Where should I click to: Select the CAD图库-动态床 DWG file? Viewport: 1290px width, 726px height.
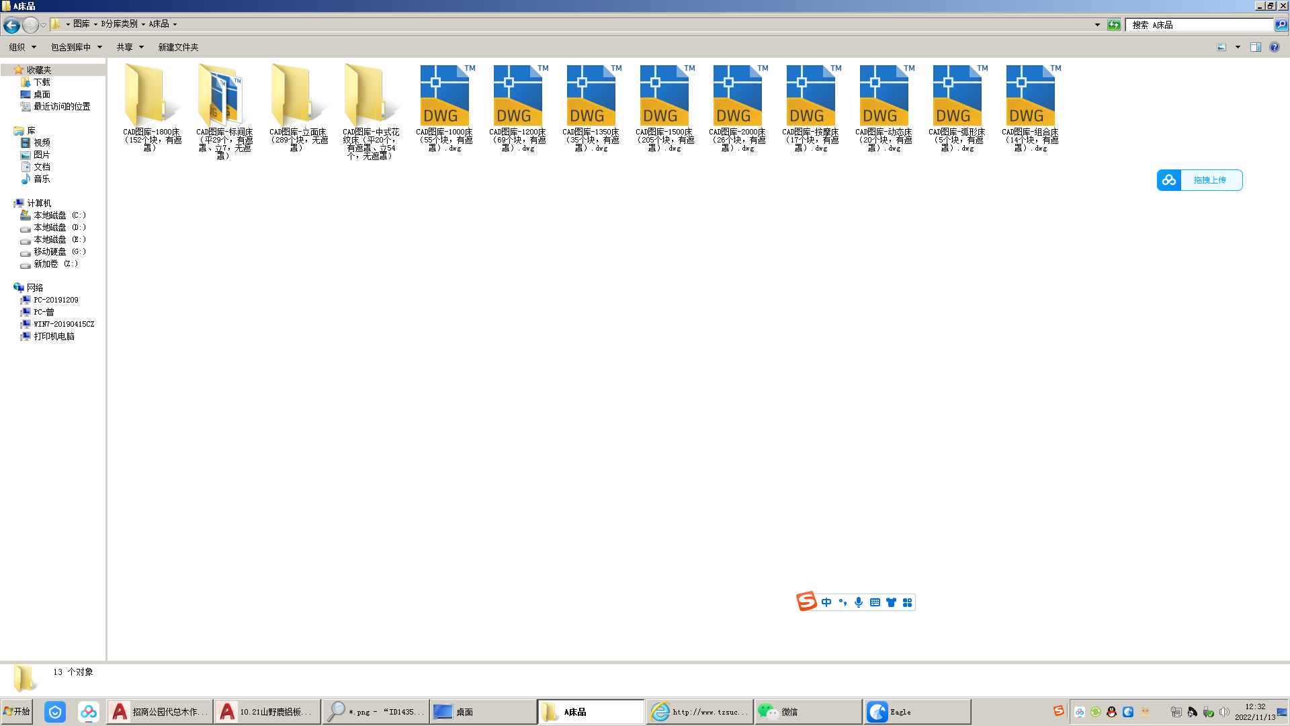[884, 108]
